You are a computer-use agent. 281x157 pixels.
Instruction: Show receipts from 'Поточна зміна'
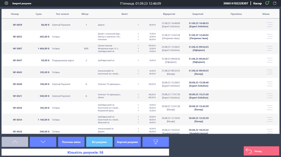coord(71,142)
